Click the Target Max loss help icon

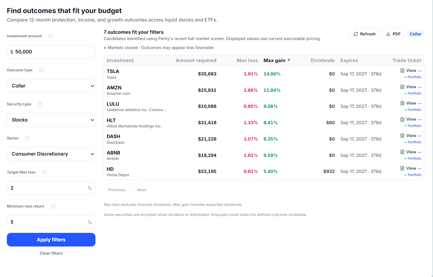pos(44,172)
